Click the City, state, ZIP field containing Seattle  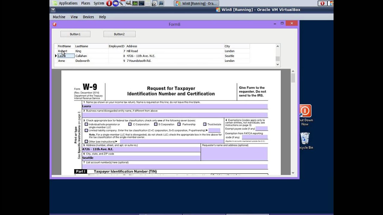[141, 158]
